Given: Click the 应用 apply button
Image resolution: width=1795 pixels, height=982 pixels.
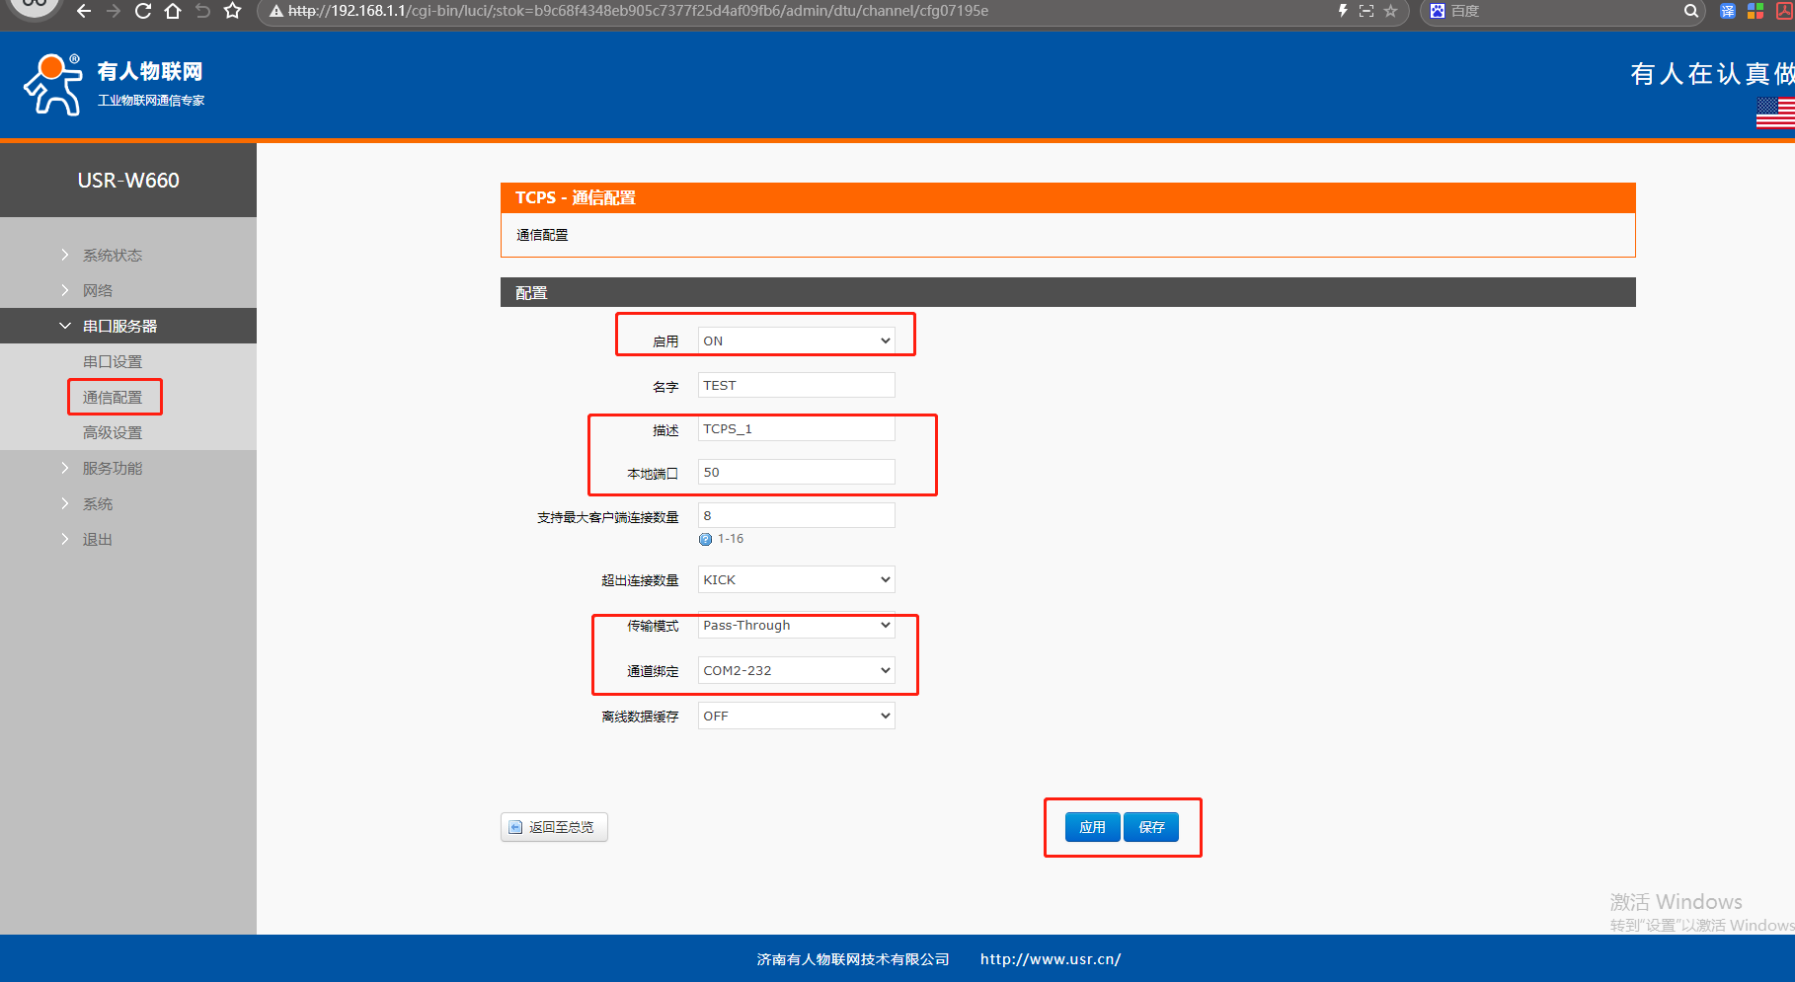Looking at the screenshot, I should [x=1092, y=827].
